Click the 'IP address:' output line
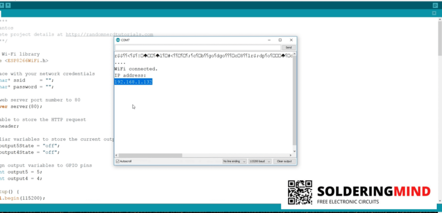The image size is (442, 213). (x=130, y=75)
